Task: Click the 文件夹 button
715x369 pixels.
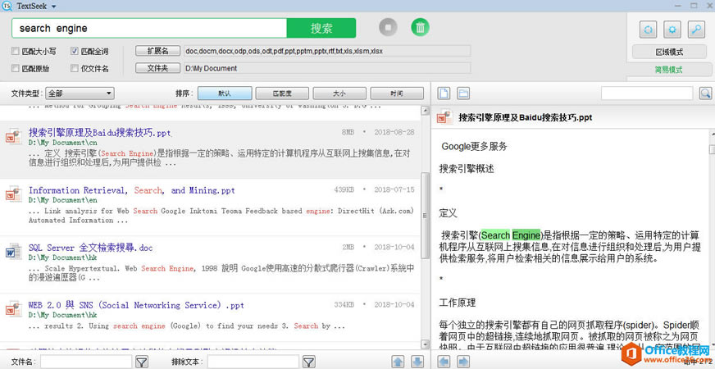Action: coord(157,68)
